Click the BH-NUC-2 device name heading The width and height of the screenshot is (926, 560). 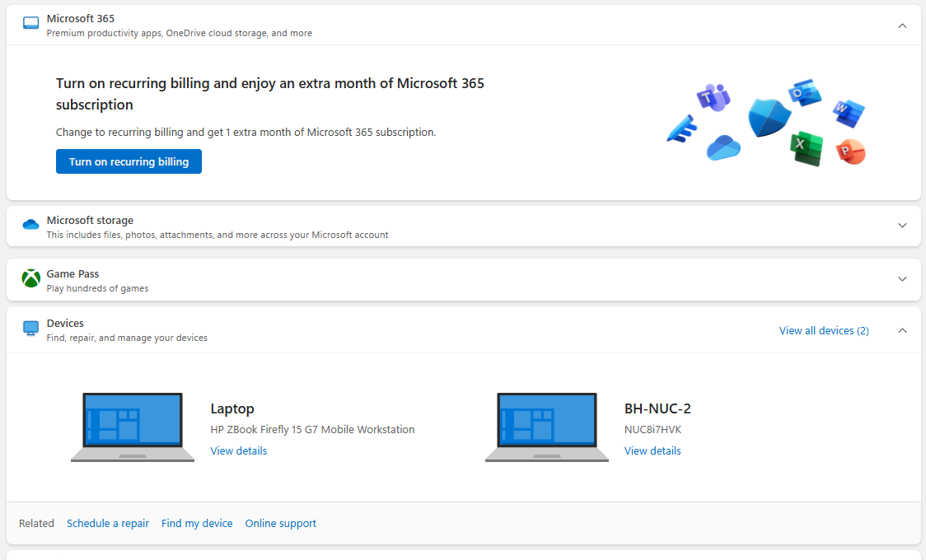(657, 408)
